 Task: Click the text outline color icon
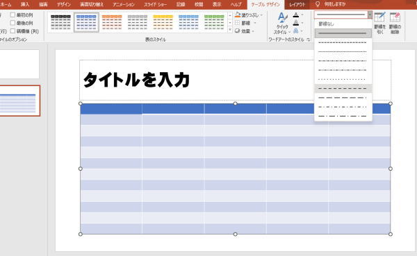click(x=296, y=23)
